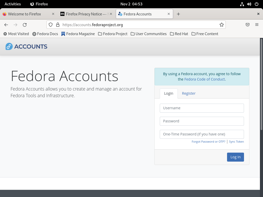Click the Sync Token link
The width and height of the screenshot is (263, 197).
point(236,142)
